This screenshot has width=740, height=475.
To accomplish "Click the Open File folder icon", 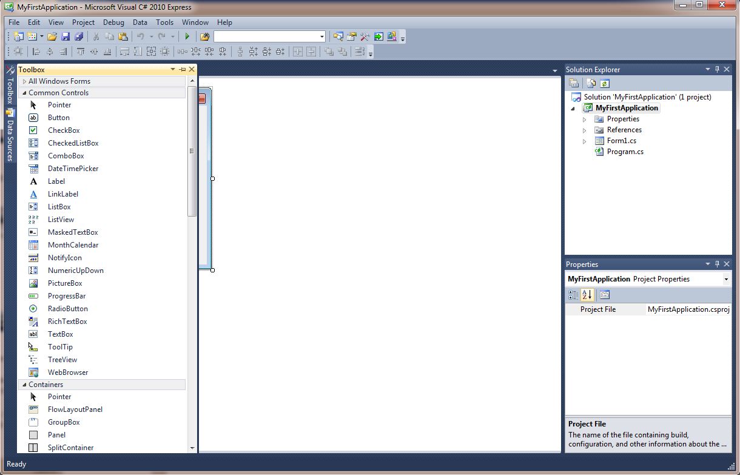I will (x=52, y=37).
